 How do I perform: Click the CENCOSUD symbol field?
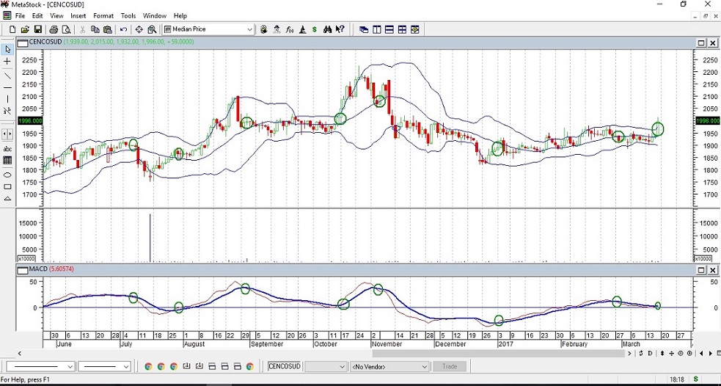tap(285, 367)
